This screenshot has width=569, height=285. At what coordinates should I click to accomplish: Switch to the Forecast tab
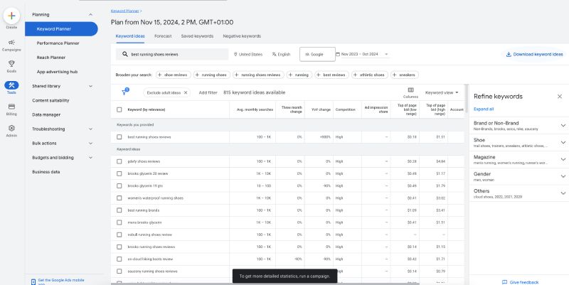pos(163,36)
